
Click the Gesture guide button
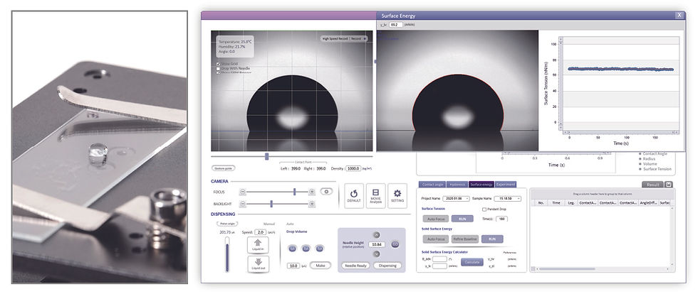(x=224, y=168)
